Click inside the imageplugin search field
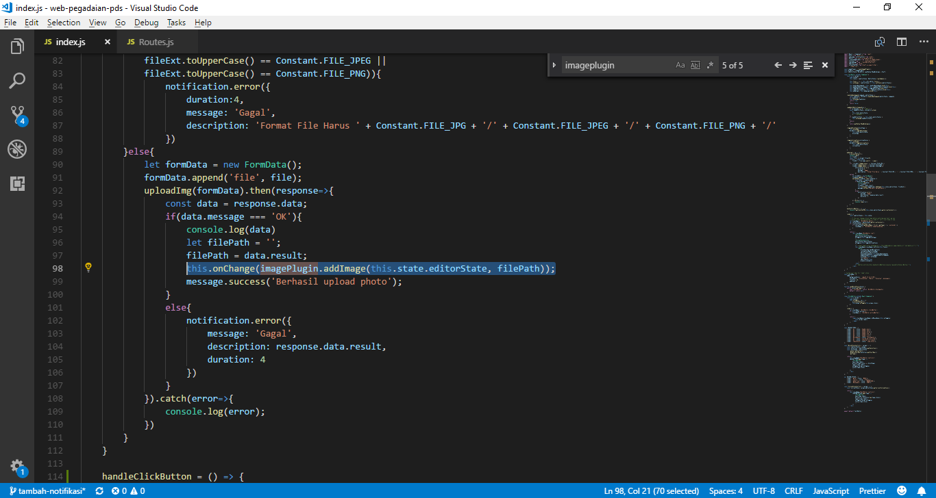This screenshot has height=498, width=936. coord(610,65)
